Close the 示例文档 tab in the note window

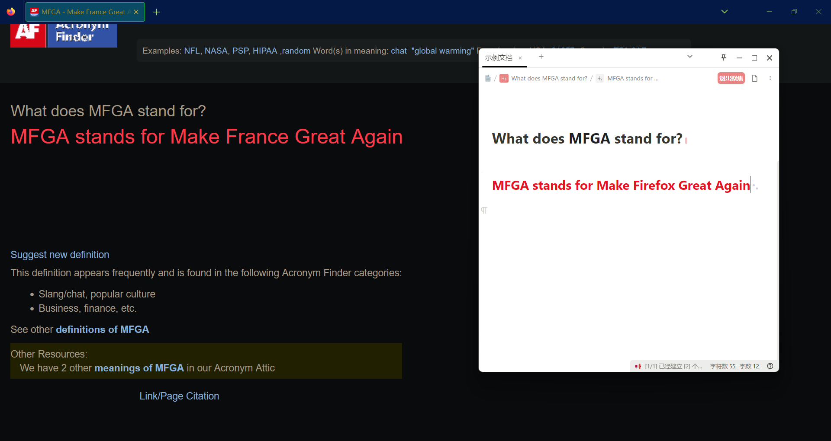click(x=520, y=58)
